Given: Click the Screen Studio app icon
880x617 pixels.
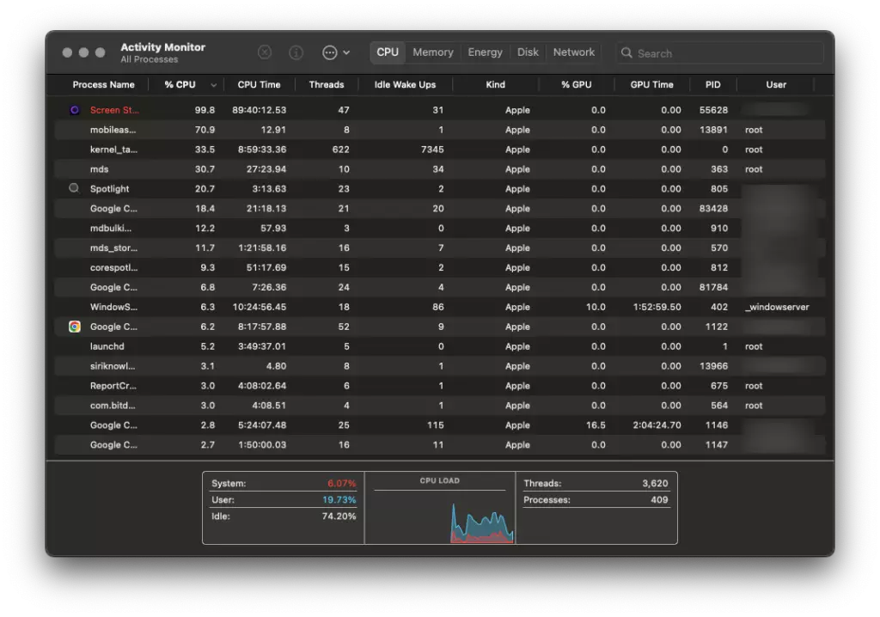Looking at the screenshot, I should 75,110.
